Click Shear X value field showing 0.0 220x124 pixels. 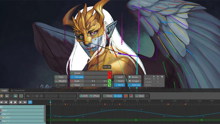[x=90, y=85]
